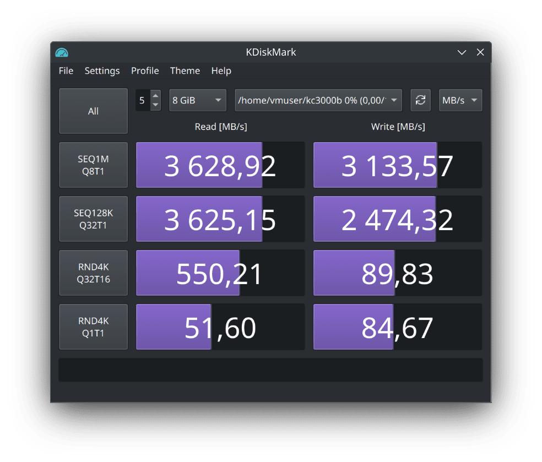542x462 pixels.
Task: Click the SEQ128K read result 3 625,15
Action: tap(220, 219)
